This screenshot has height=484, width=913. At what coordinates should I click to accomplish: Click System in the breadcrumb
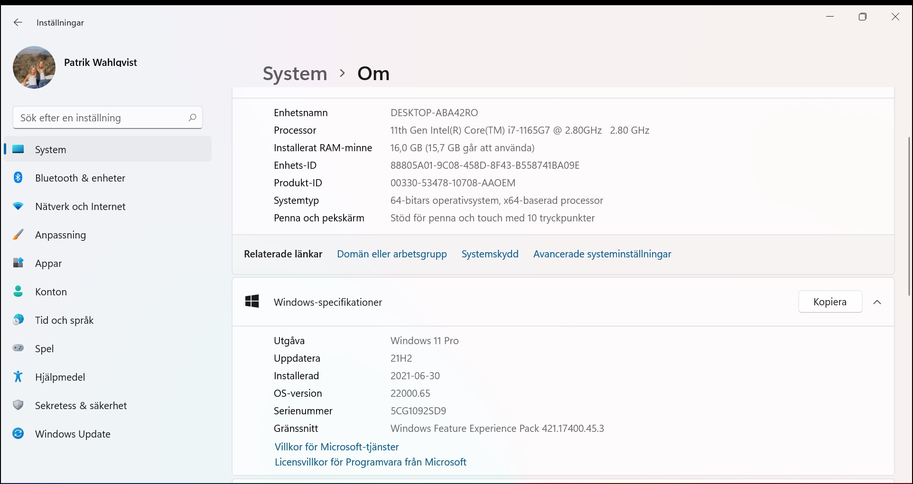coord(295,73)
